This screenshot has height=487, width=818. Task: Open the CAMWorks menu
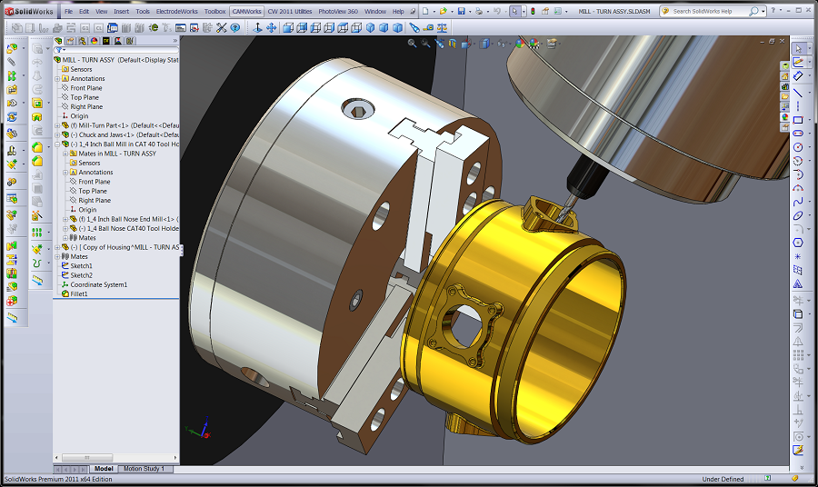[244, 11]
